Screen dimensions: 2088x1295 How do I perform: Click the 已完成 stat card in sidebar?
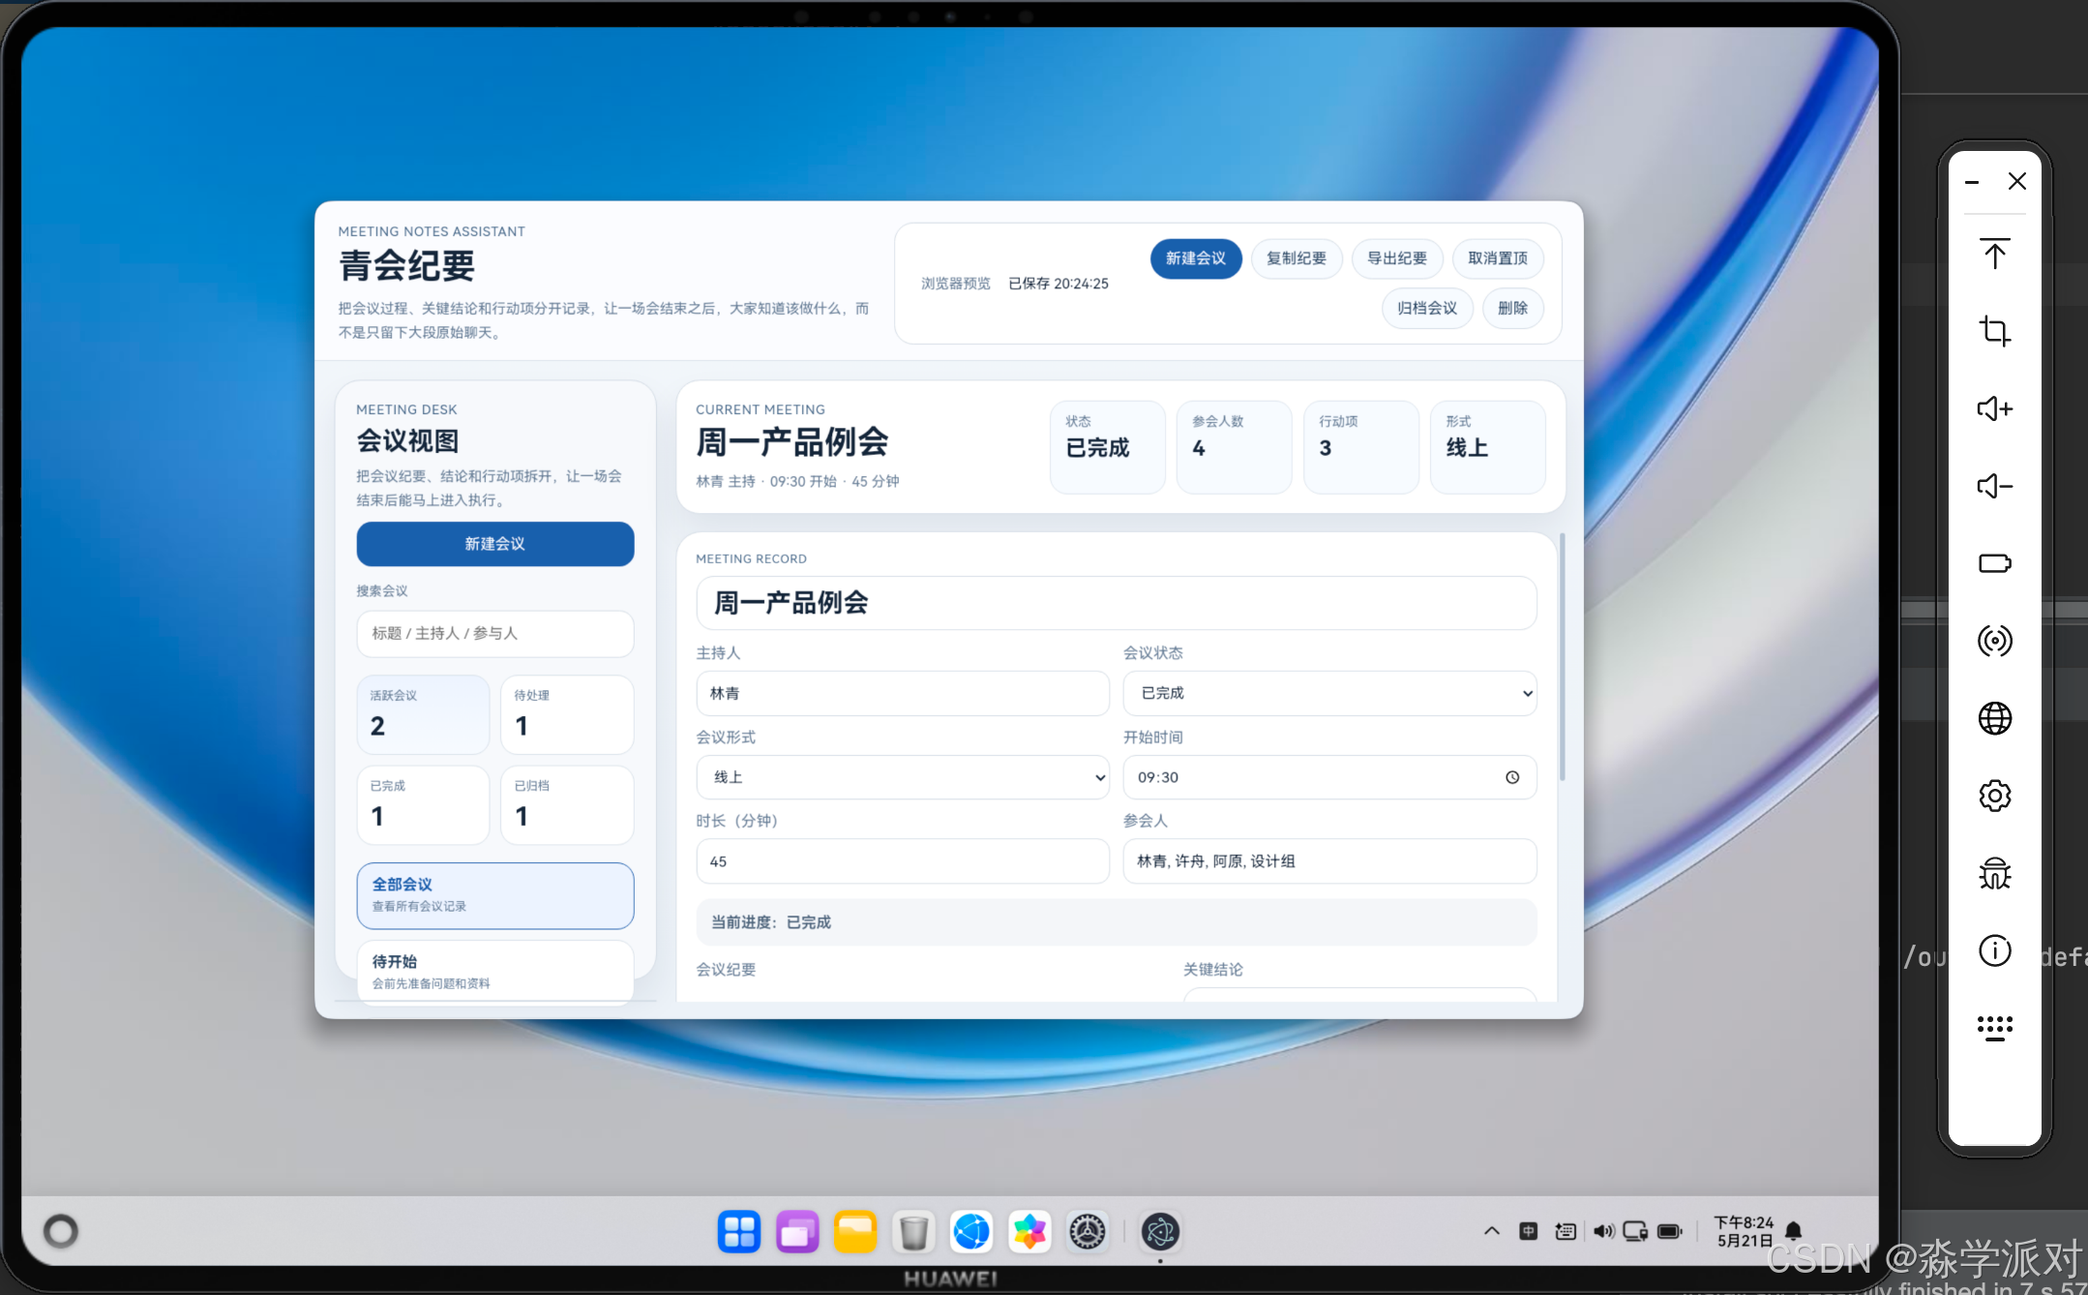pos(423,805)
